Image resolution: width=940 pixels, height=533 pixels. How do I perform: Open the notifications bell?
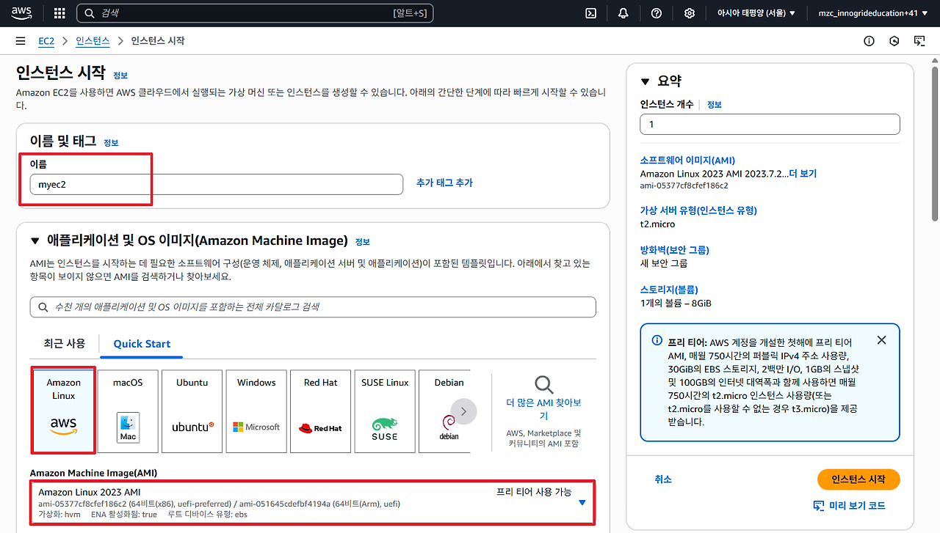[623, 13]
